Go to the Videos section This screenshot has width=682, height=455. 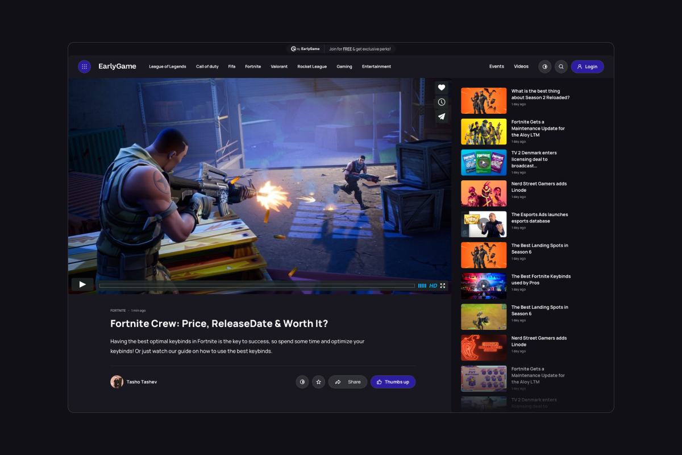(521, 67)
